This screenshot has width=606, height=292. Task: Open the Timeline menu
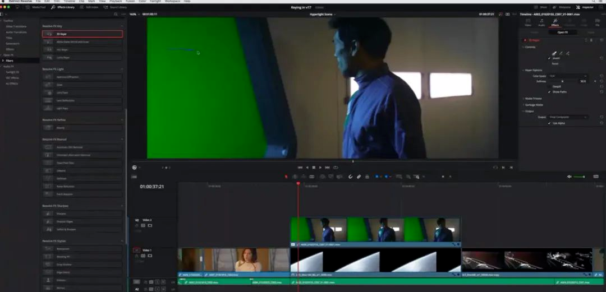69,2
